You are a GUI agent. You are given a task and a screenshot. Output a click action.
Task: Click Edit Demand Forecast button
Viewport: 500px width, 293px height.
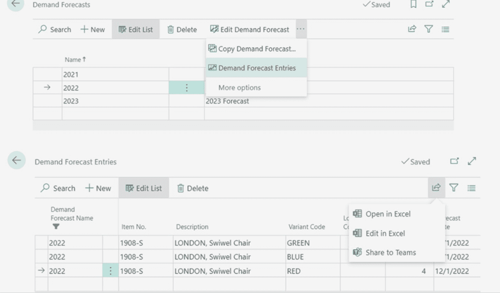coord(250,29)
